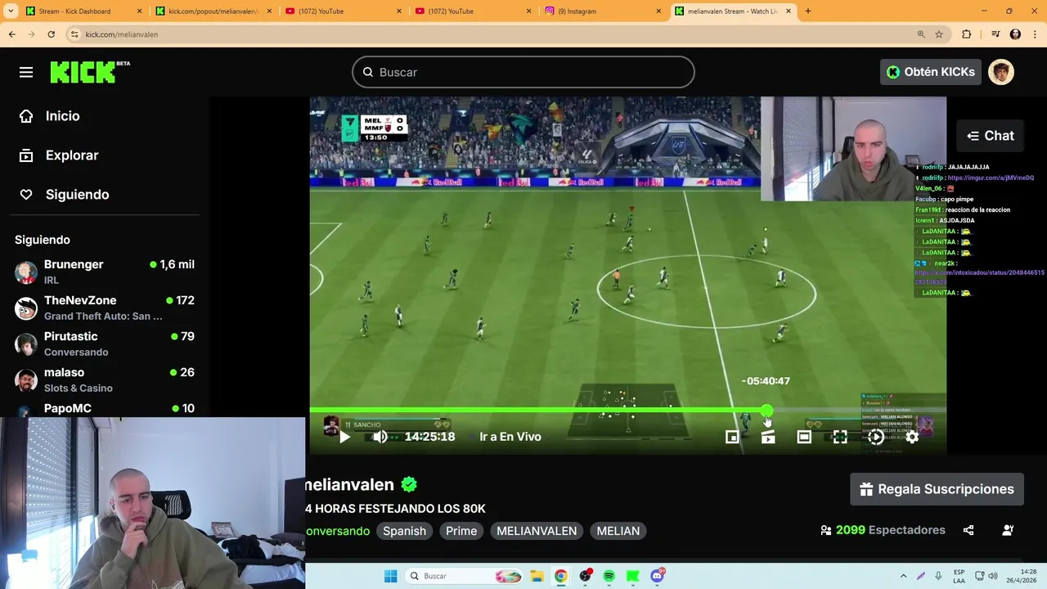The width and height of the screenshot is (1047, 589).
Task: Click the 14:25:18 elapsed time
Action: click(x=429, y=437)
